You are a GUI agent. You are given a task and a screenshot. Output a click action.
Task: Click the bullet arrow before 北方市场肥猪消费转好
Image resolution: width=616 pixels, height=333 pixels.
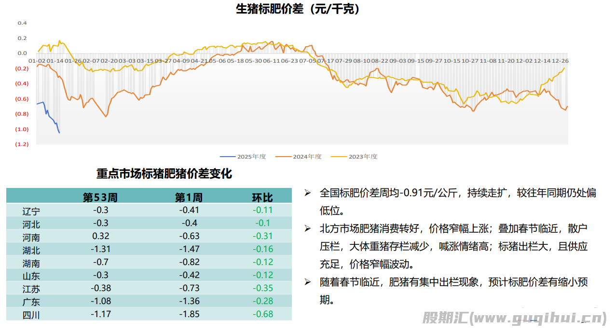pos(307,229)
